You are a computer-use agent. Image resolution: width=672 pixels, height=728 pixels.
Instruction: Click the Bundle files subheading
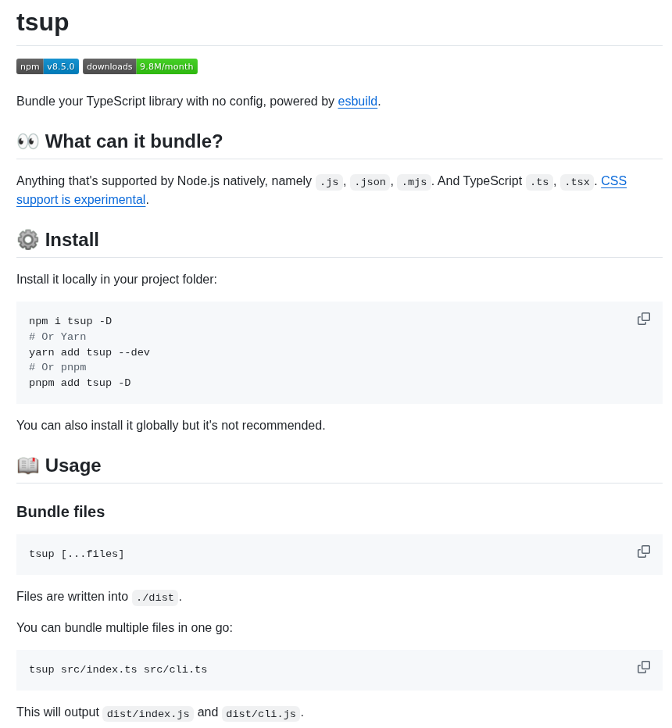pyautogui.click(x=61, y=512)
